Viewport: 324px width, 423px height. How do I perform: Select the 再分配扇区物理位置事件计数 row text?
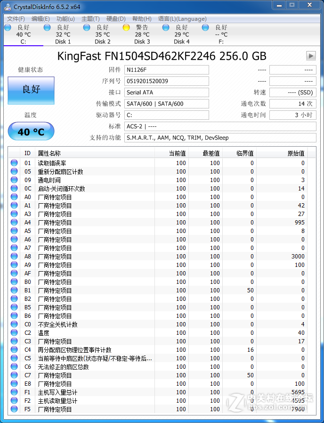[74, 350]
